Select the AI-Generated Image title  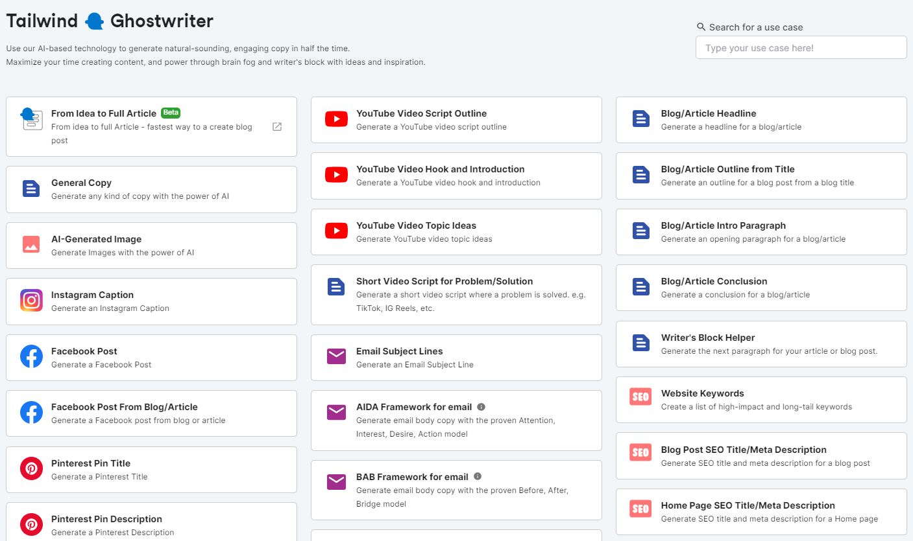(x=97, y=239)
